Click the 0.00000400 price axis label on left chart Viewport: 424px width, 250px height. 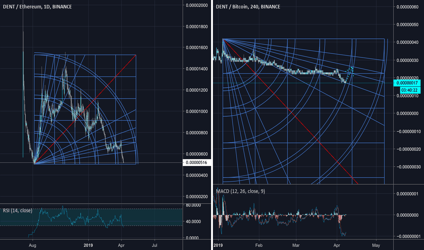(x=197, y=175)
